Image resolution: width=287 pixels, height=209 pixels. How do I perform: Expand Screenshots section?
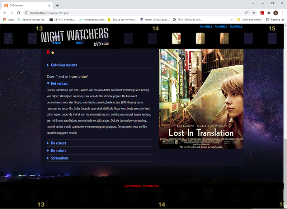[58, 158]
